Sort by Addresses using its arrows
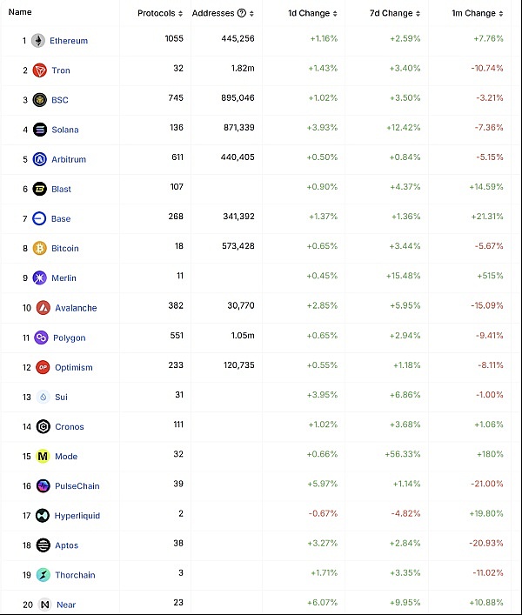Screen dimensions: 522x615 [252, 14]
